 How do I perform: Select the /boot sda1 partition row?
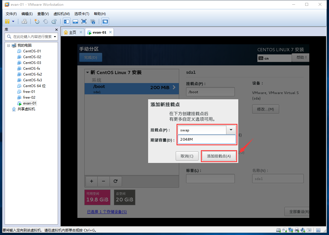[x=132, y=89]
